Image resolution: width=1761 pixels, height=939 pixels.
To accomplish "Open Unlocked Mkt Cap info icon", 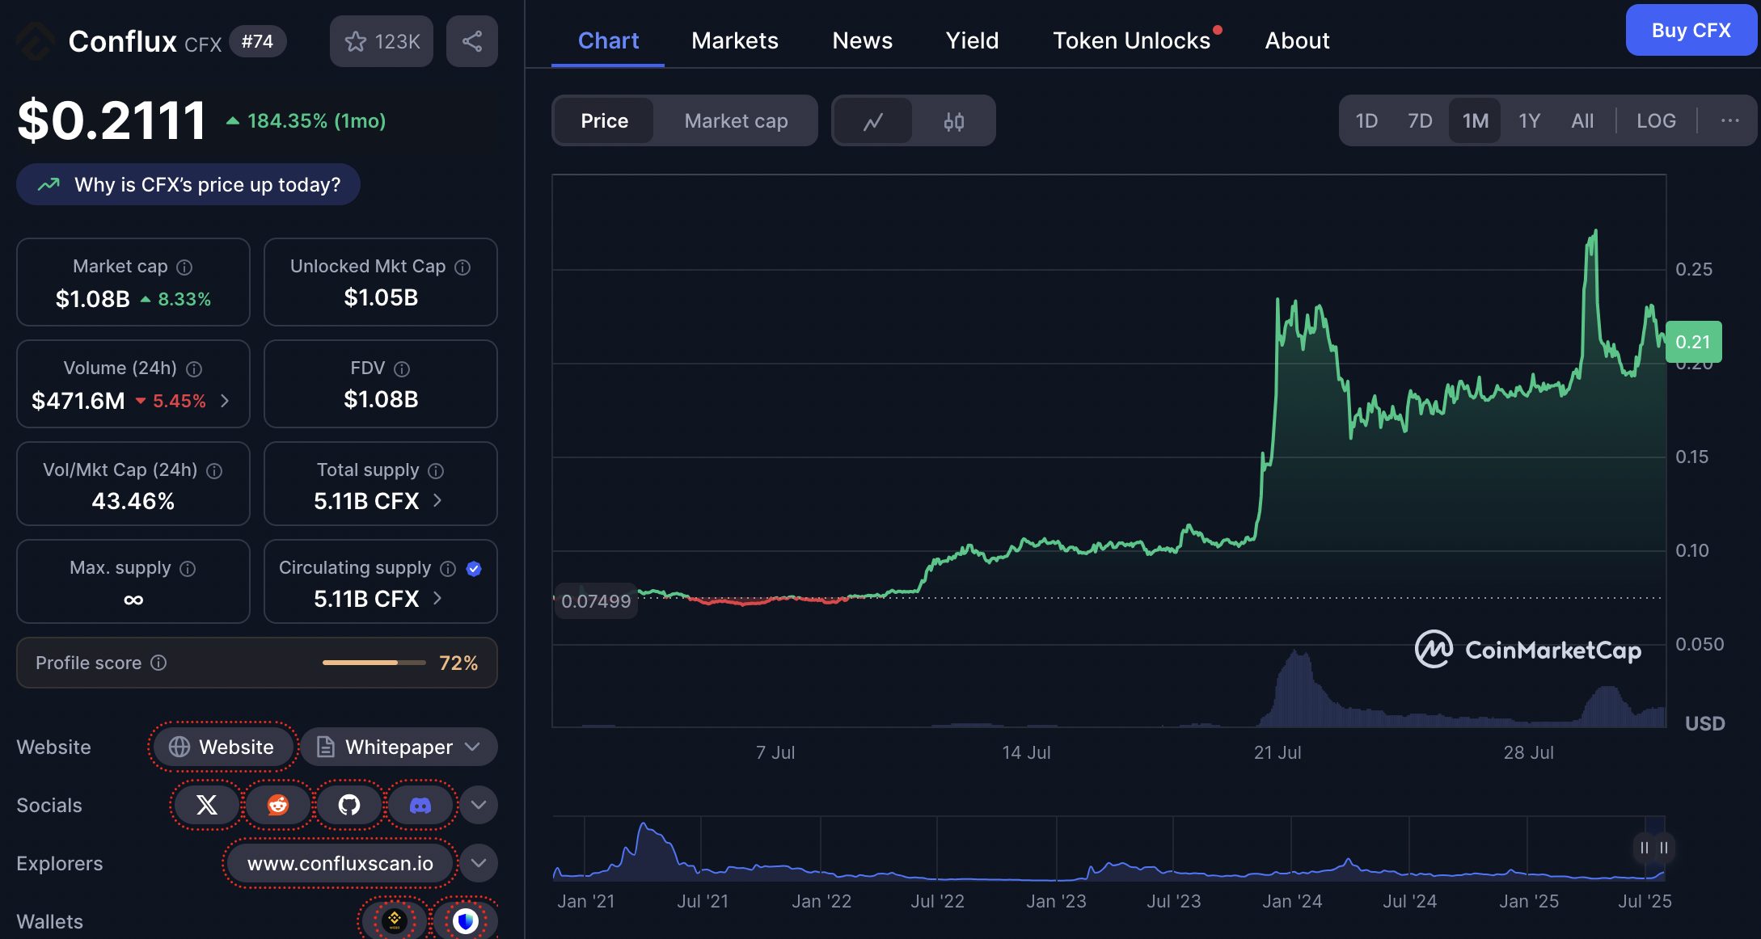I will pyautogui.click(x=462, y=267).
